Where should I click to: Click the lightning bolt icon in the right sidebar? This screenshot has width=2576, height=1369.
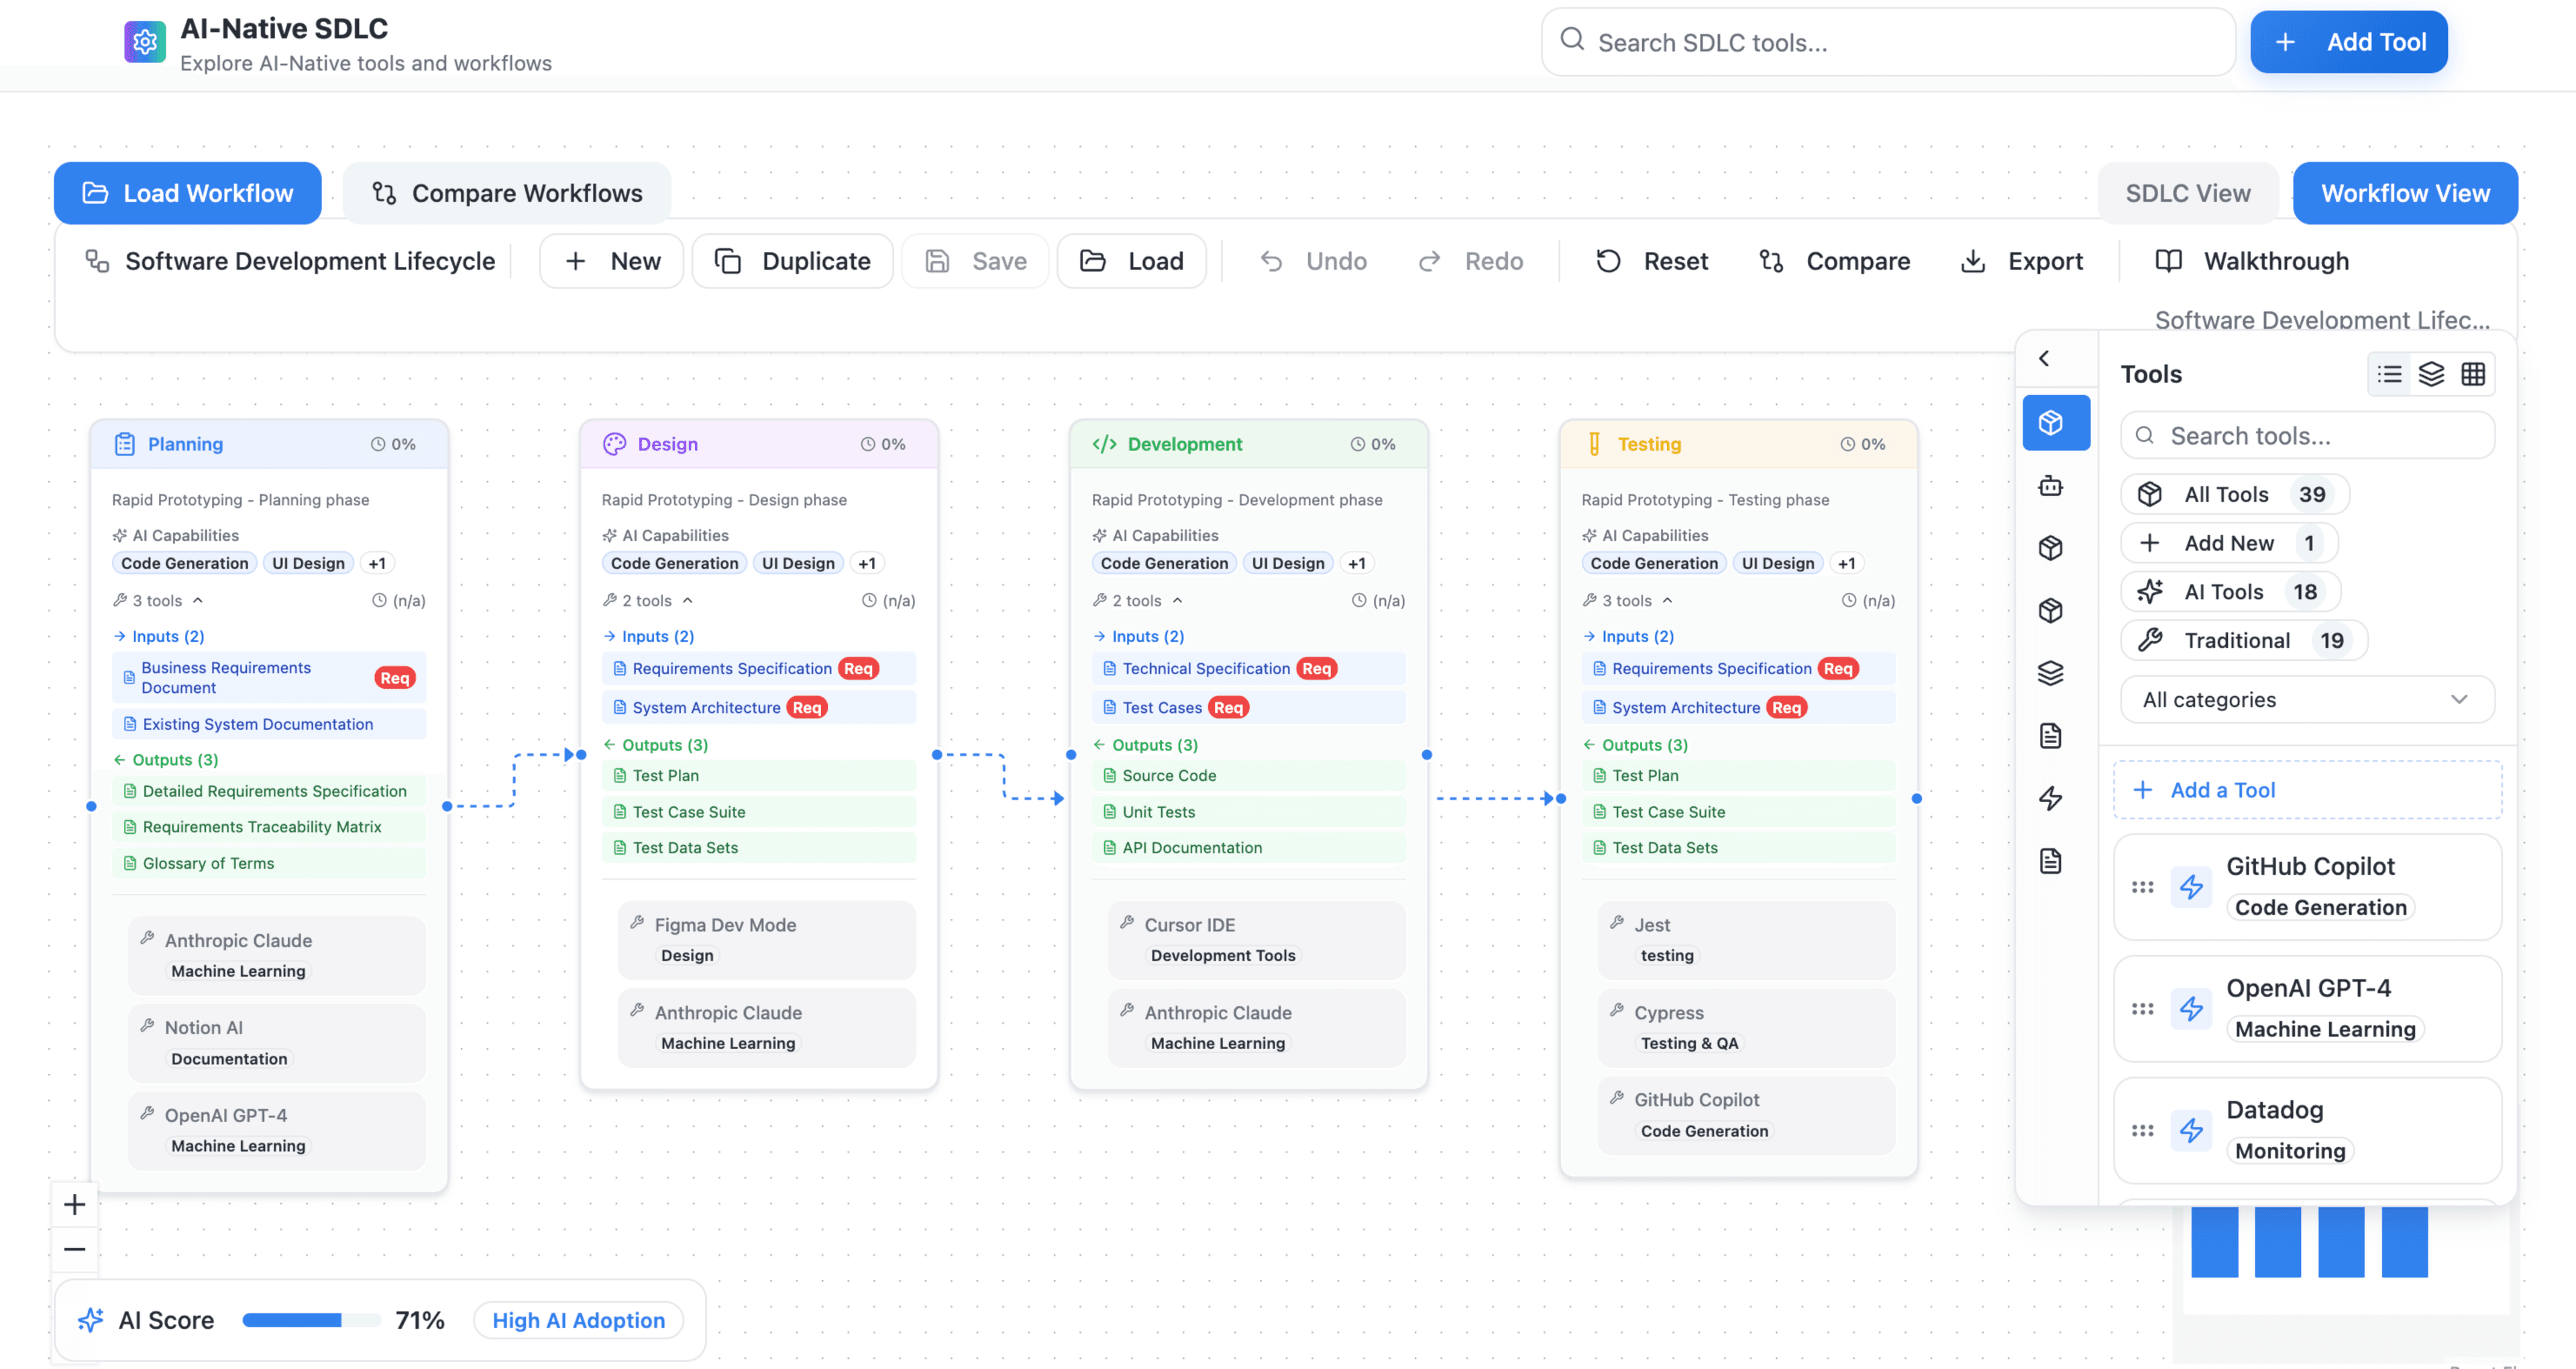2051,799
